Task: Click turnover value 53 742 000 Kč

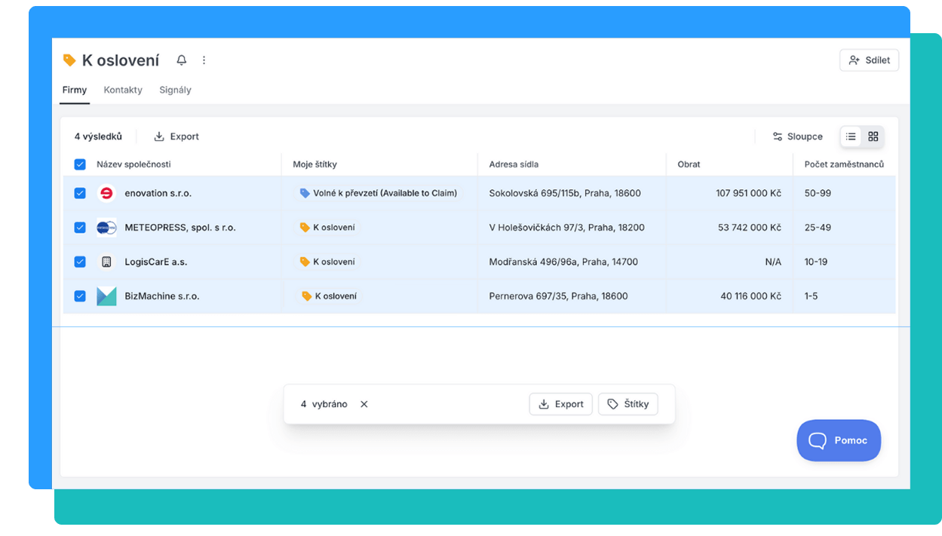Action: point(750,228)
